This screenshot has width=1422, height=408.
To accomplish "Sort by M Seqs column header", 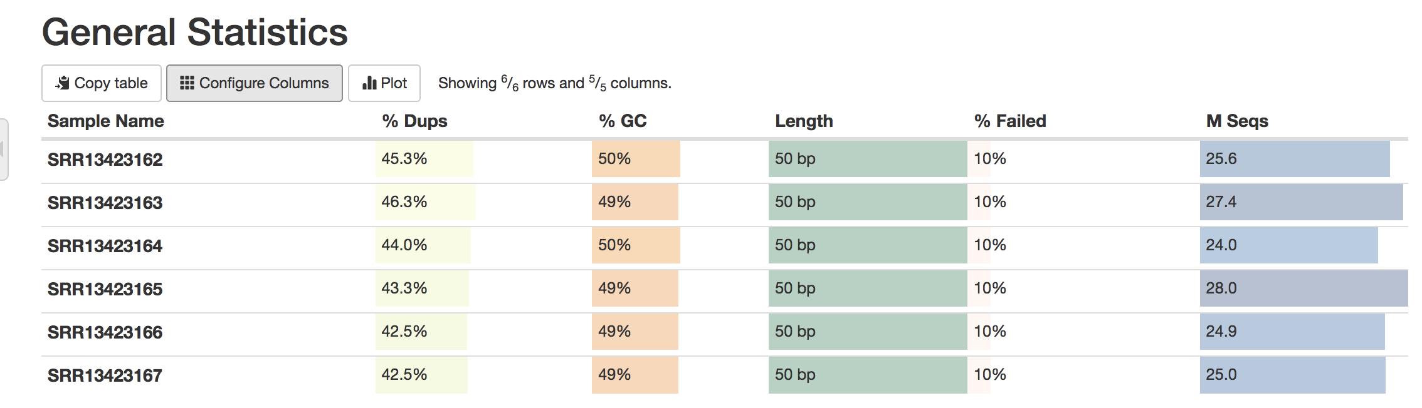I will [x=1237, y=121].
